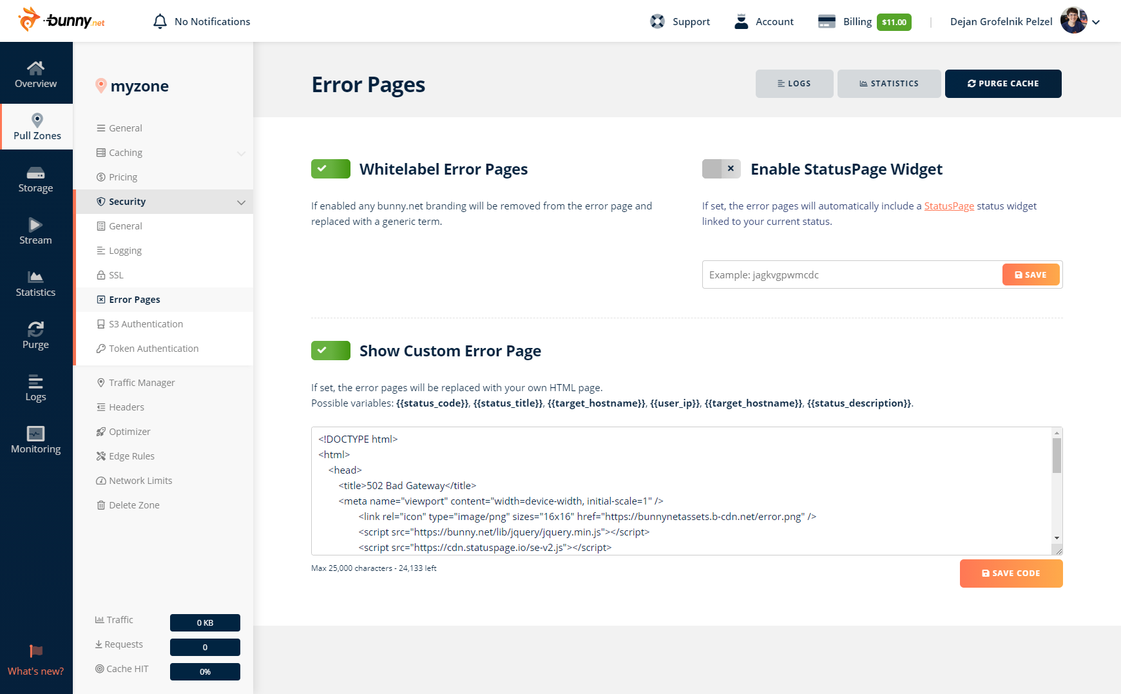The width and height of the screenshot is (1121, 694).
Task: Toggle Whitelabel Error Pages switch
Action: [x=331, y=169]
